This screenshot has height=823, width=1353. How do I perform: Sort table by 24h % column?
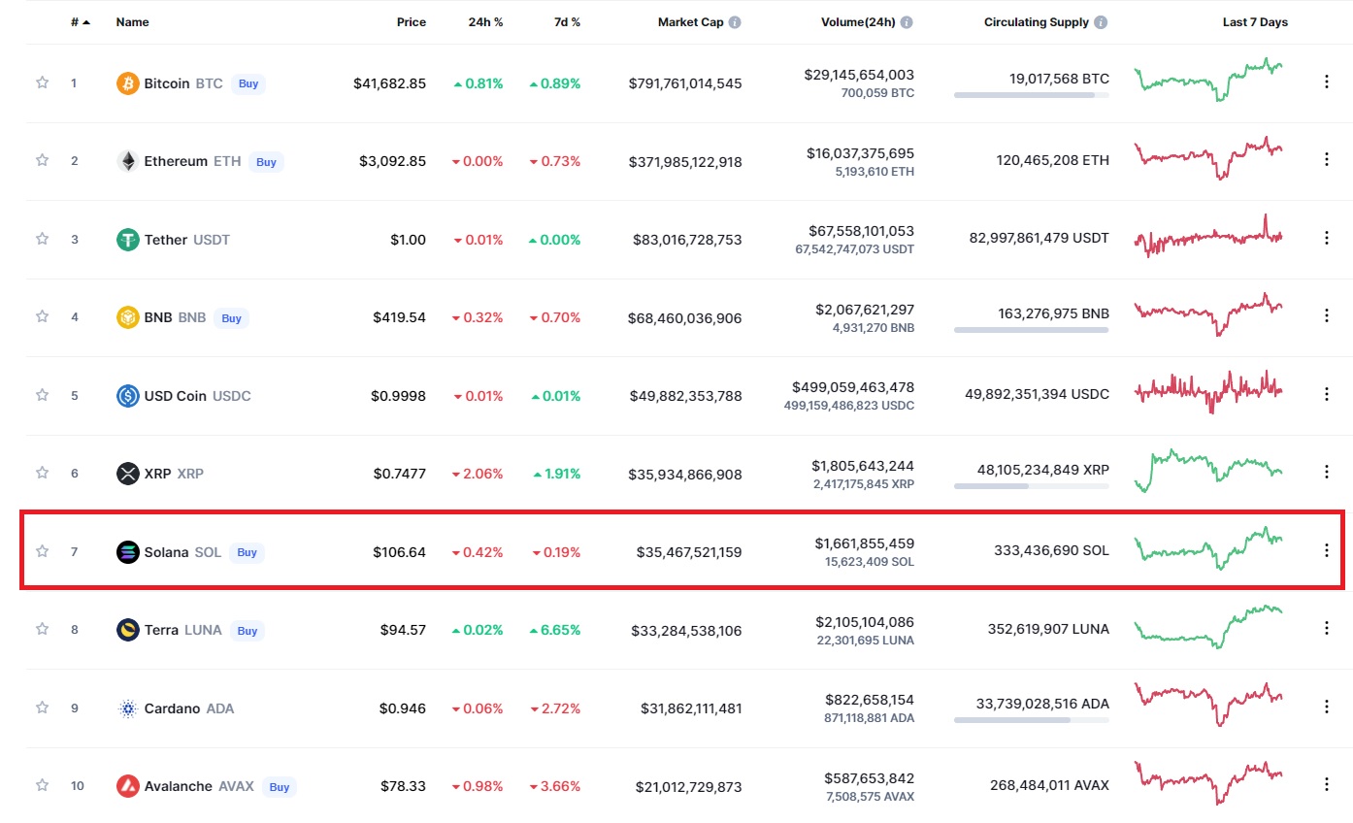coord(485,22)
